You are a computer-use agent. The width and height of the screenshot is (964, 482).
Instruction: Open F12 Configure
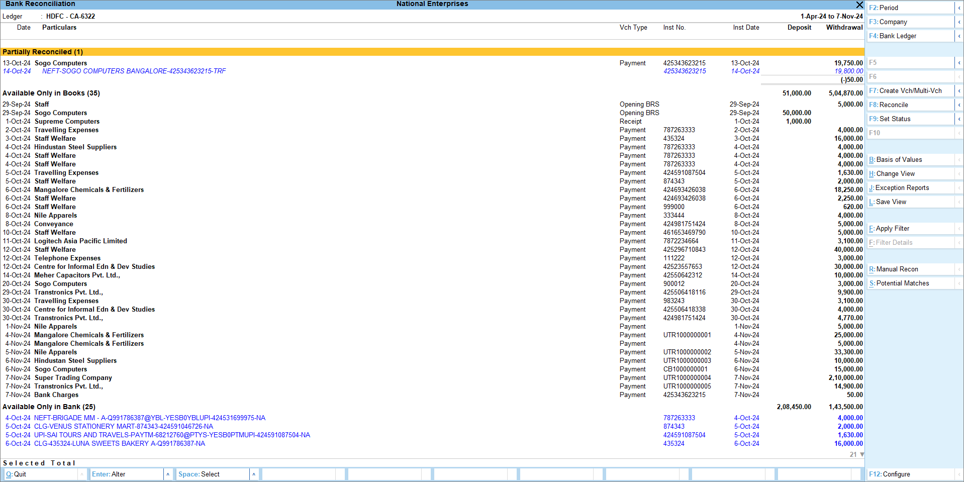[x=910, y=474]
